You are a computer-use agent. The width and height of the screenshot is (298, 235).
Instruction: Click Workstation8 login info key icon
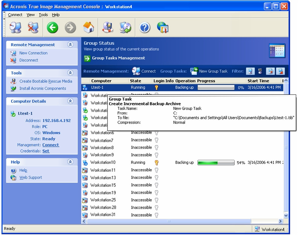156,148
